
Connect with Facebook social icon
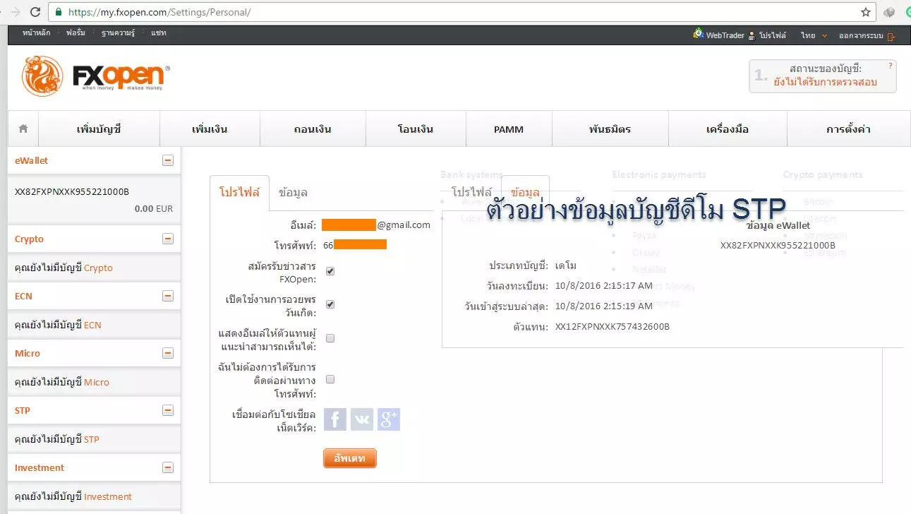pyautogui.click(x=335, y=419)
